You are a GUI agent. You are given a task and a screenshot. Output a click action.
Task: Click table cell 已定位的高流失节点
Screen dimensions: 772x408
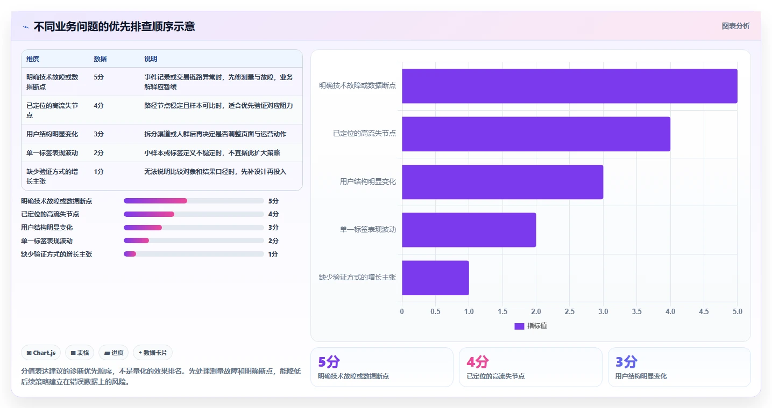click(52, 110)
